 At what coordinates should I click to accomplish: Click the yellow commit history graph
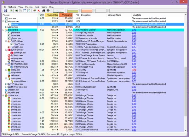pos(73,11)
